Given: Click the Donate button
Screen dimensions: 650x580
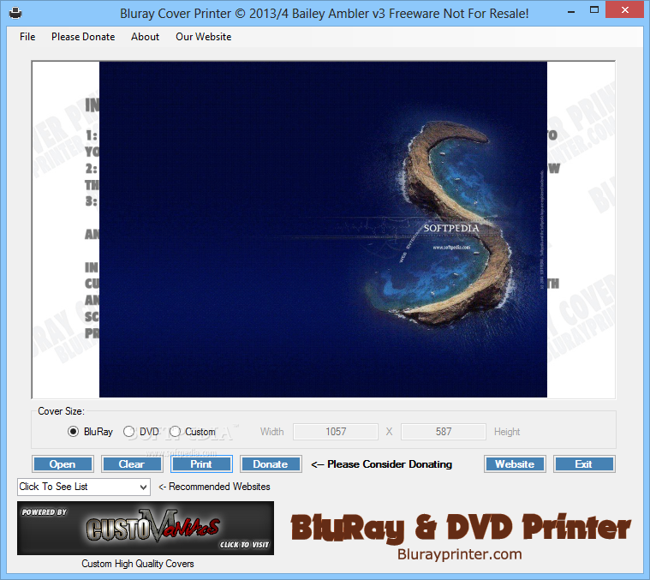Looking at the screenshot, I should click(271, 464).
